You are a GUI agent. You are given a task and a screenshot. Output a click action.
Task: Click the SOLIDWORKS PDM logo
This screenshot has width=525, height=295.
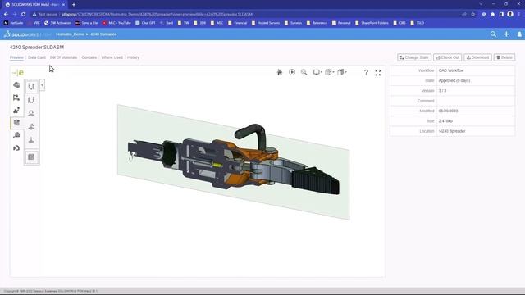pos(27,34)
